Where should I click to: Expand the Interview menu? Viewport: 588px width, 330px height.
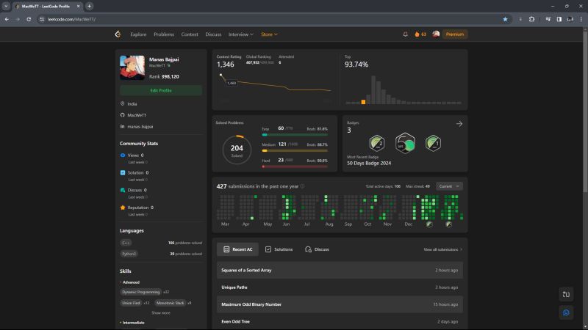241,34
